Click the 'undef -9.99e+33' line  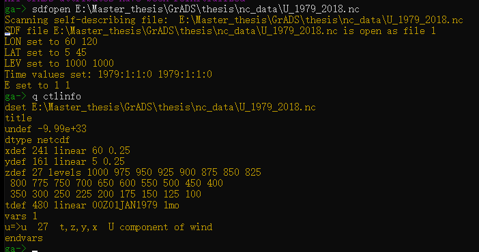pyautogui.click(x=46, y=129)
